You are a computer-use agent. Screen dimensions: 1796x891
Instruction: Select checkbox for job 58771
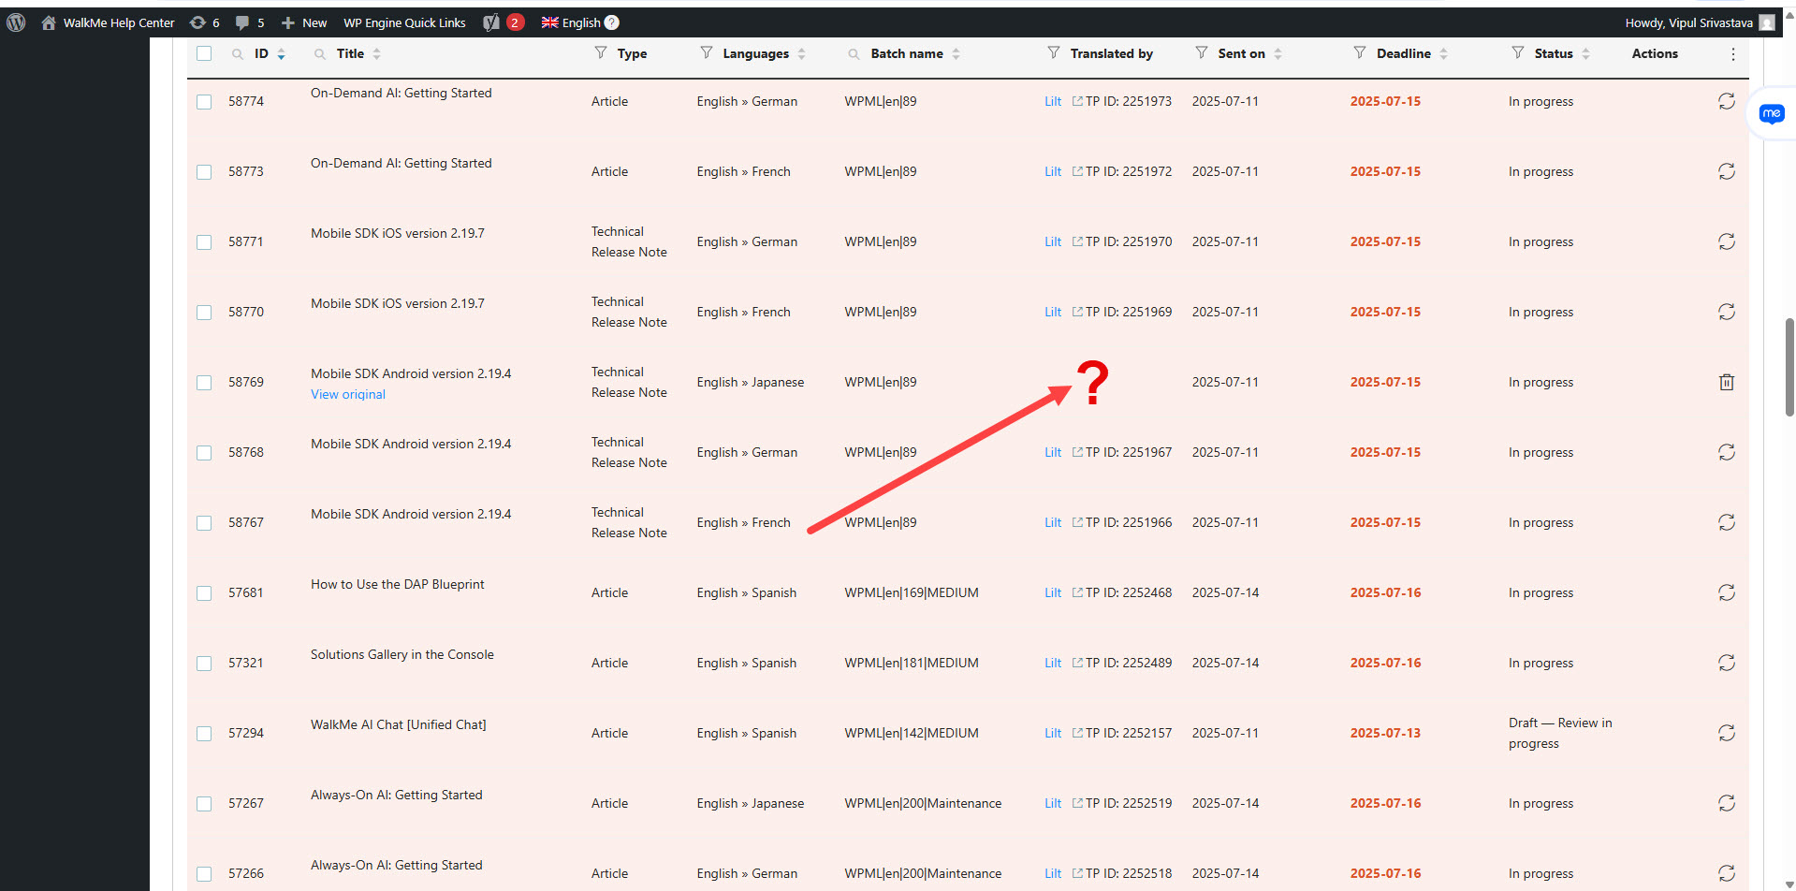(204, 241)
